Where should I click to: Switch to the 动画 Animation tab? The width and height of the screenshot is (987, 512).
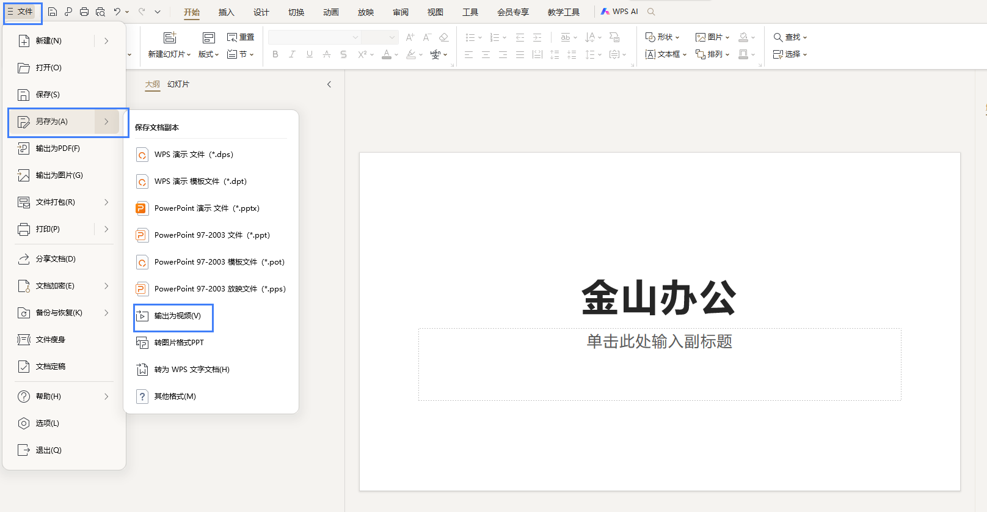(x=330, y=12)
